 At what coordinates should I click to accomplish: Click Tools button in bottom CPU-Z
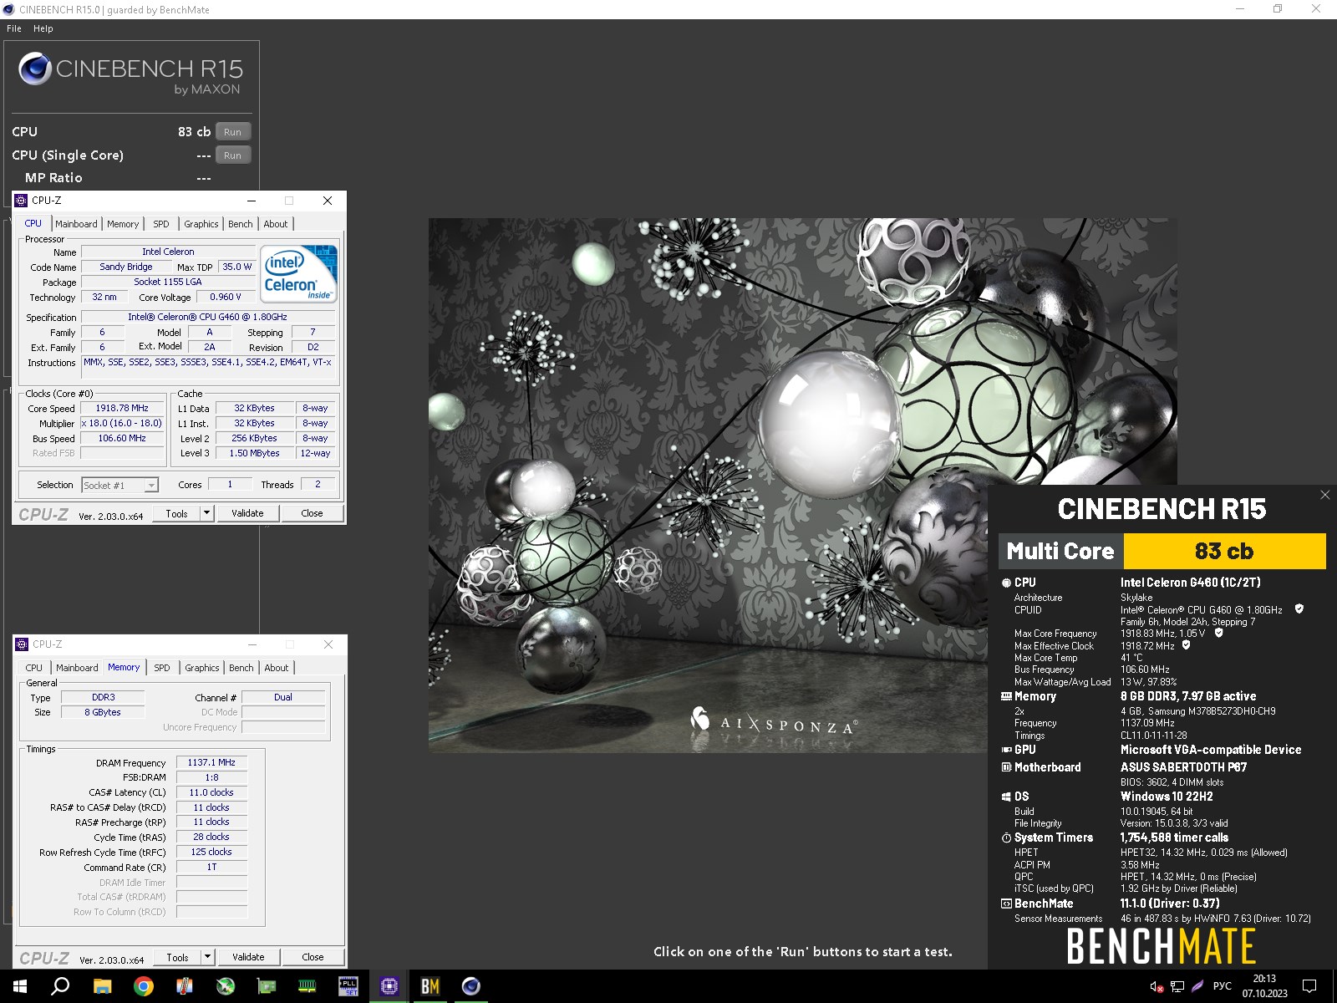coord(178,957)
